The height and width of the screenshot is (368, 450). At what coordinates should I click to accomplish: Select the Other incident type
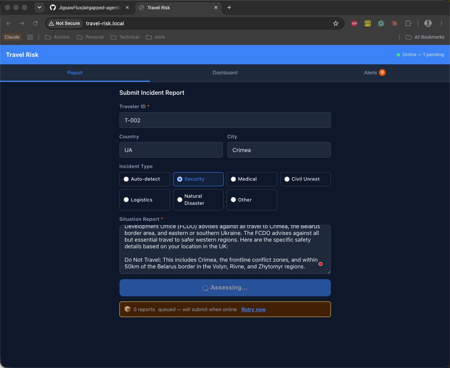(252, 200)
